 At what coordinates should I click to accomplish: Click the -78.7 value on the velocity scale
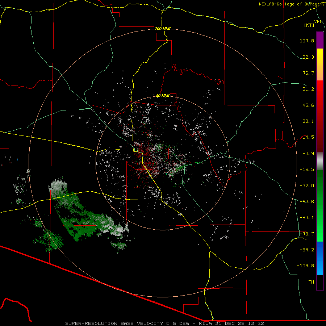coord(307,234)
